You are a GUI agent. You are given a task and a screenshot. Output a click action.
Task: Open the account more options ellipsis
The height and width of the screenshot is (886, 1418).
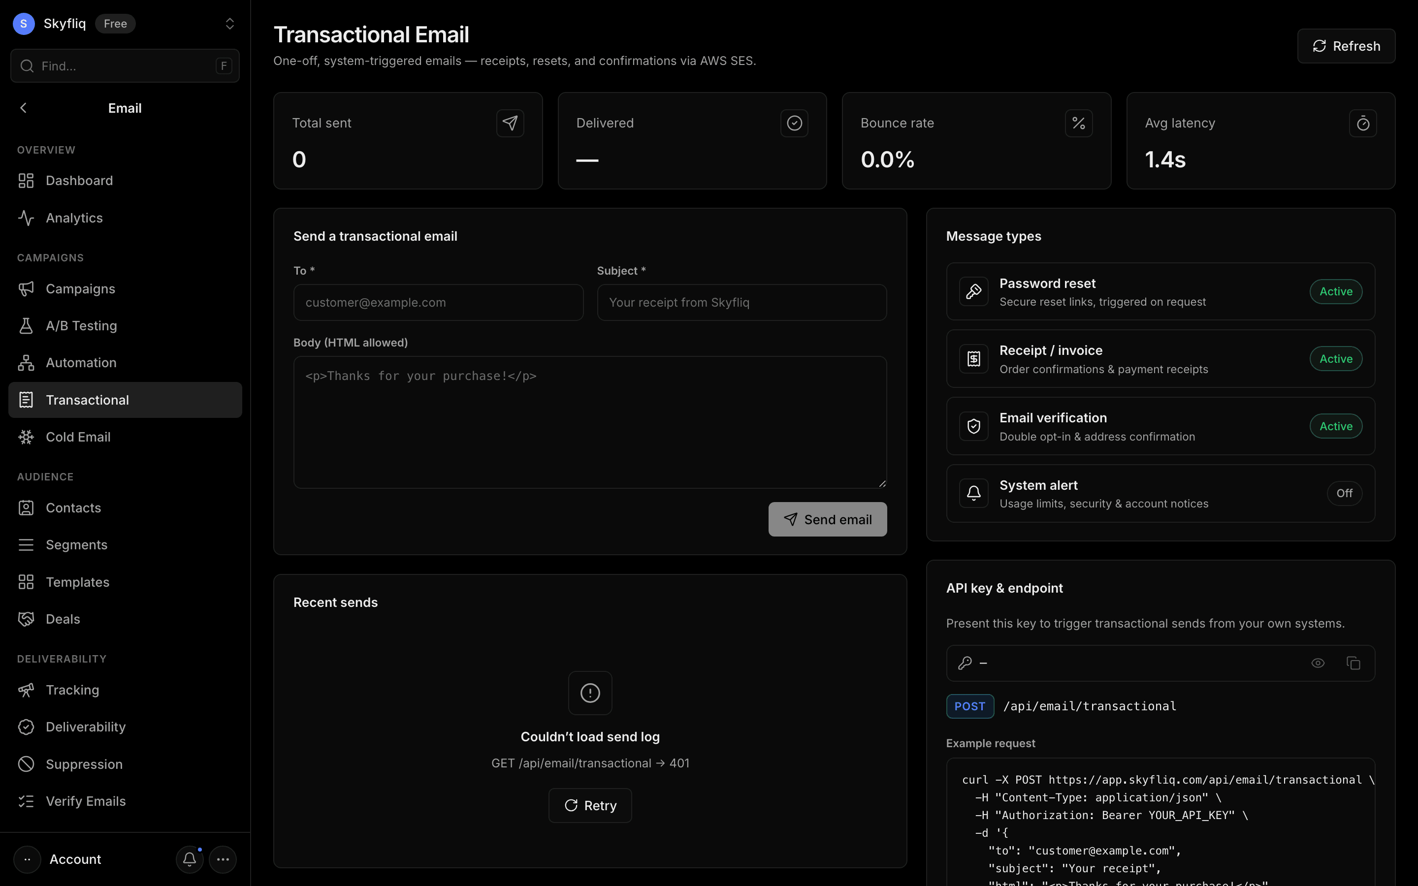(x=223, y=859)
